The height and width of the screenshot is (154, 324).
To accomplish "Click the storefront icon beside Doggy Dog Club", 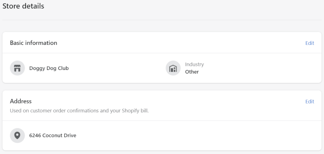I will [x=17, y=68].
